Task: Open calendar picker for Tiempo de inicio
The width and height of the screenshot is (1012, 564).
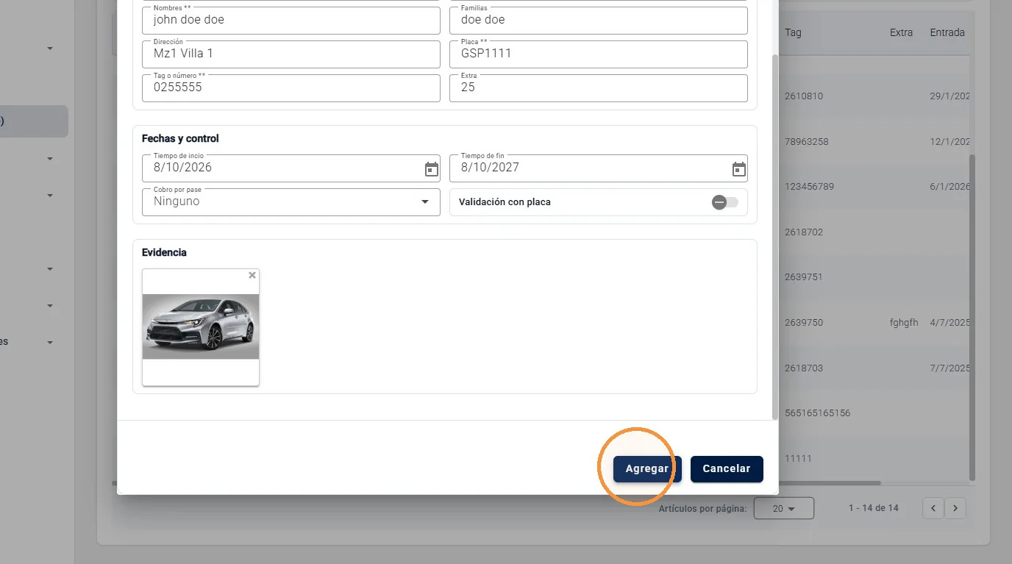Action: 432,169
